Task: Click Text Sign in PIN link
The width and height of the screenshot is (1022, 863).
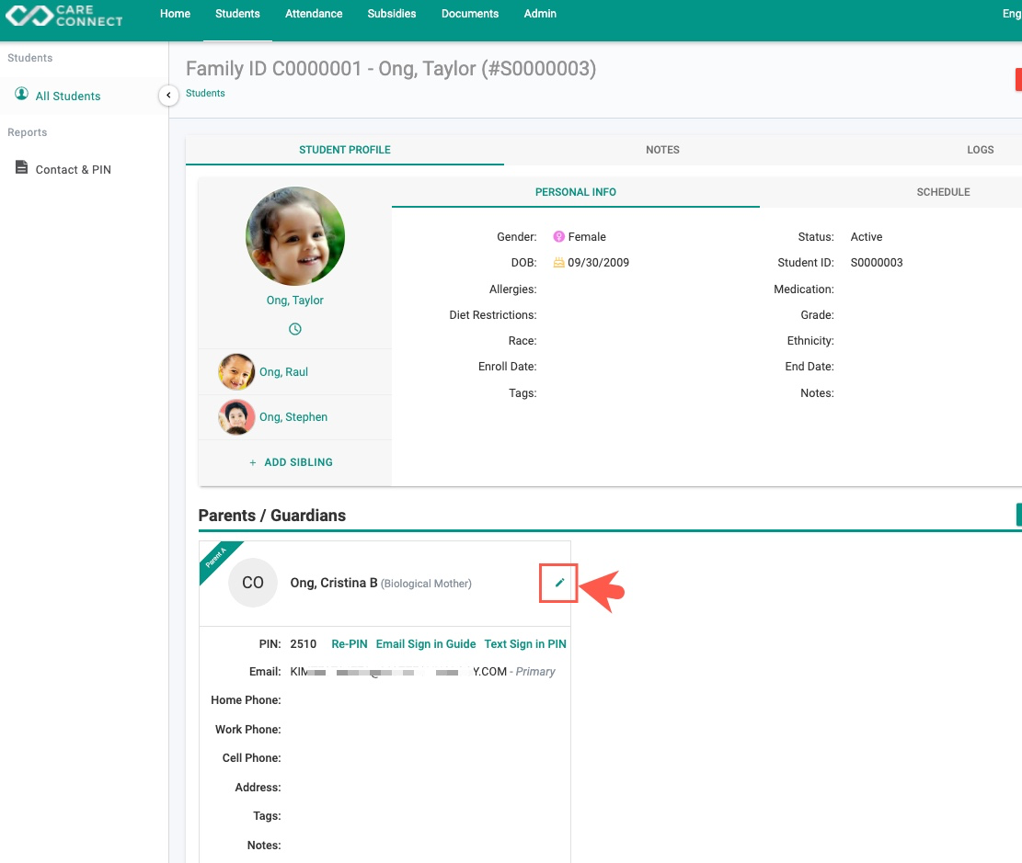Action: [x=525, y=644]
